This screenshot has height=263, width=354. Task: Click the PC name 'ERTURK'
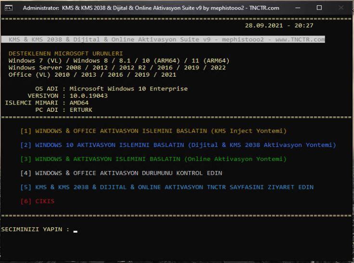[x=81, y=110]
